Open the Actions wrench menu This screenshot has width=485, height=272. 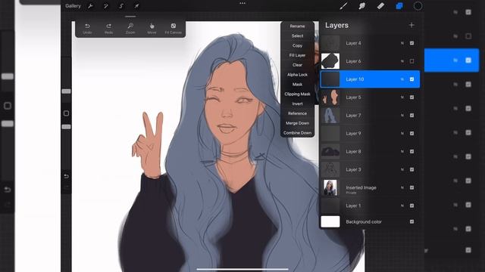[90, 6]
